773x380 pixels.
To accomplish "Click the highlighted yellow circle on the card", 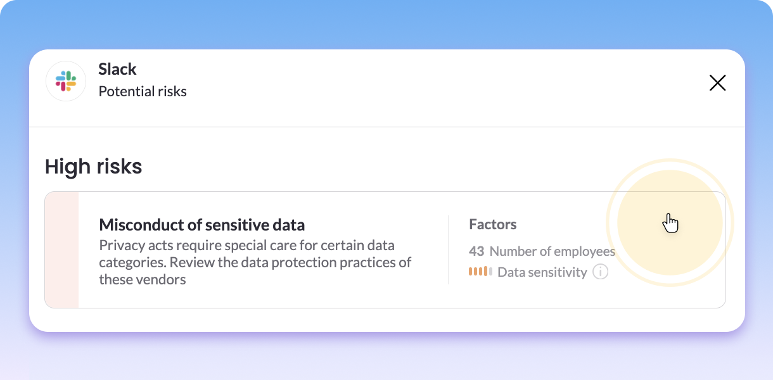I will tap(669, 222).
